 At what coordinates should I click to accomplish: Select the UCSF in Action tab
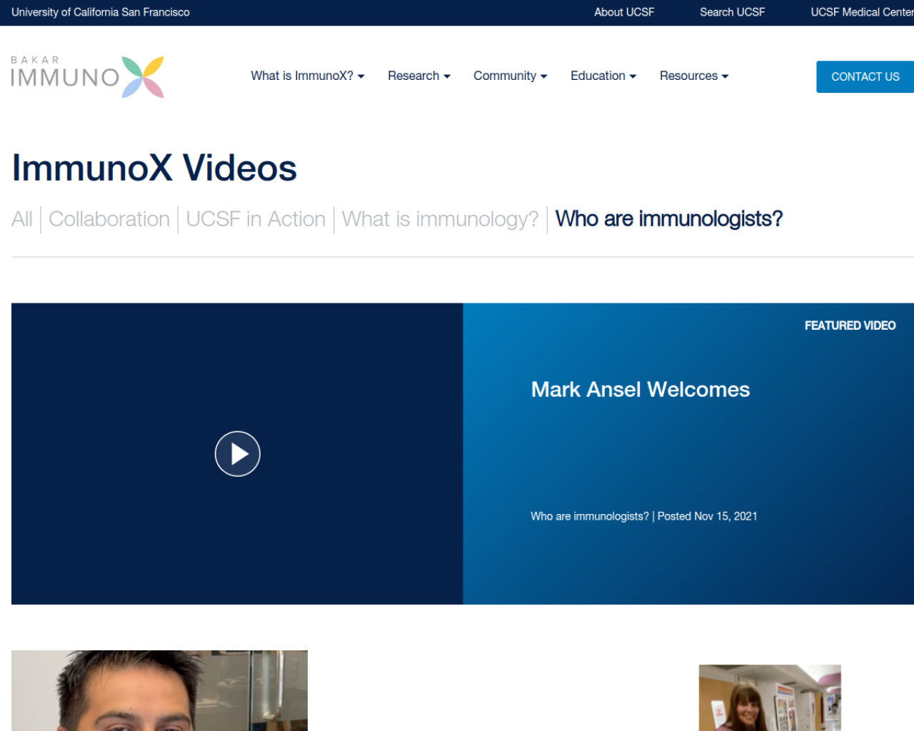point(256,219)
